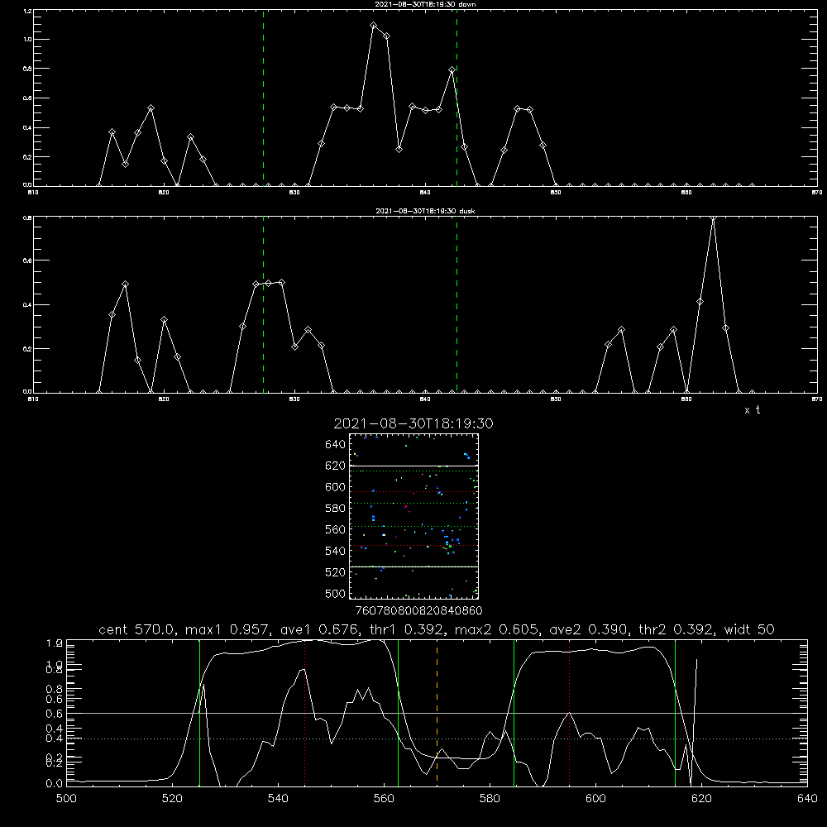827x827 pixels.
Task: Click the '540' y-axis label of scatter image
Action: pyautogui.click(x=336, y=551)
